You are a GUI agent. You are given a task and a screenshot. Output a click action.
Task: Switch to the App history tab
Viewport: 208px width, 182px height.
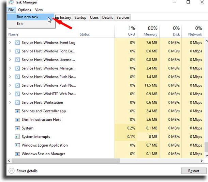tap(63, 17)
